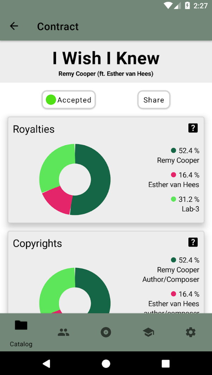This screenshot has height=375, width=212.
Task: Go back using the header arrow
Action: point(14,26)
